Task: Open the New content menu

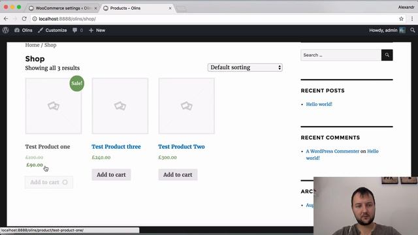Action: coord(97,30)
